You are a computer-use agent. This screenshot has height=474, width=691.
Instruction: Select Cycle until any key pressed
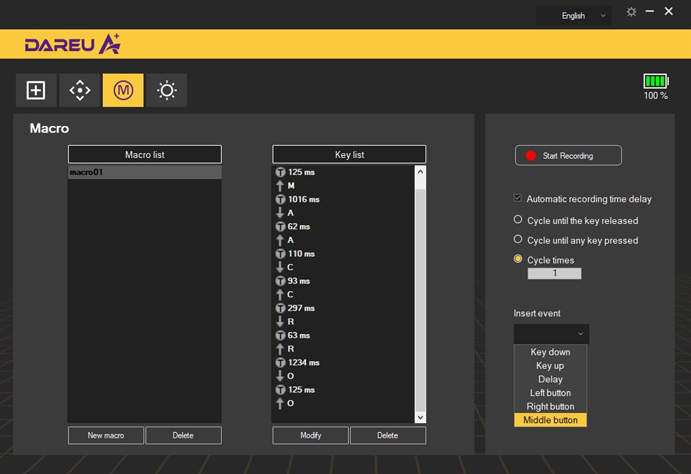(518, 239)
